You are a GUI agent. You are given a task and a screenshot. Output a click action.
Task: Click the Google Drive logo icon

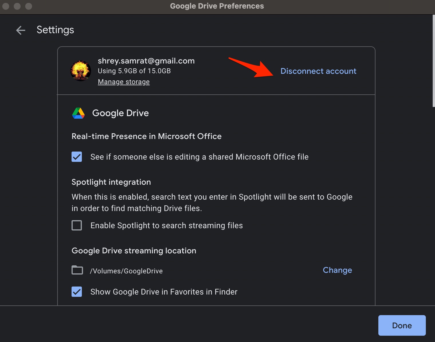coord(78,113)
